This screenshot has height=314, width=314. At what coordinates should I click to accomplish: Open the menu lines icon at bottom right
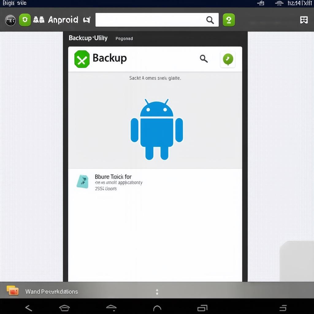pos(283,308)
